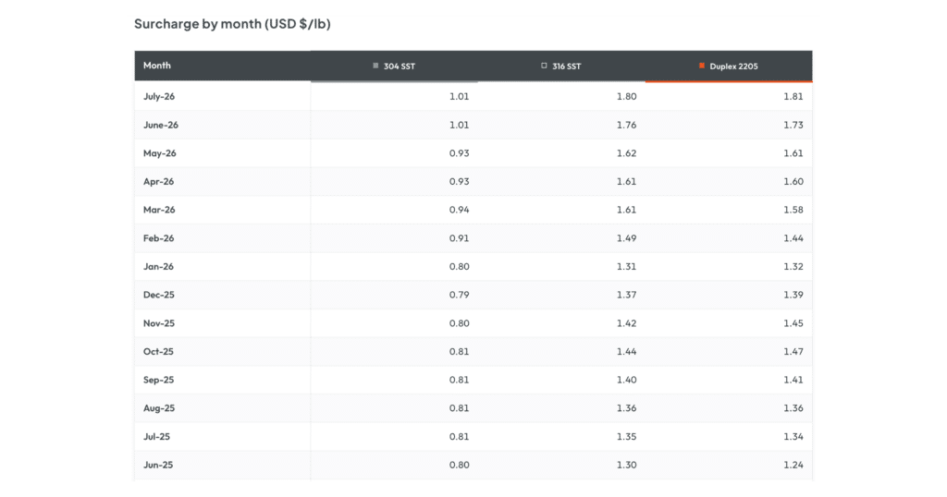Click the Month column header

(x=157, y=66)
